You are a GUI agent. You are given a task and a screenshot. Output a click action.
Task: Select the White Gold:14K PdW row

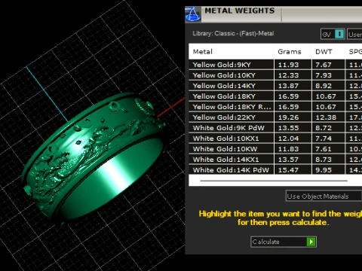[x=275, y=170]
